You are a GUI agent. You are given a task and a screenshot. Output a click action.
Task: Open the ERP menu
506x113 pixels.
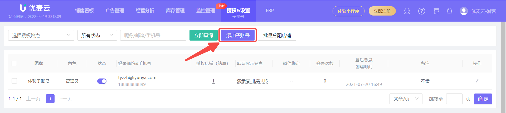coord(270,11)
